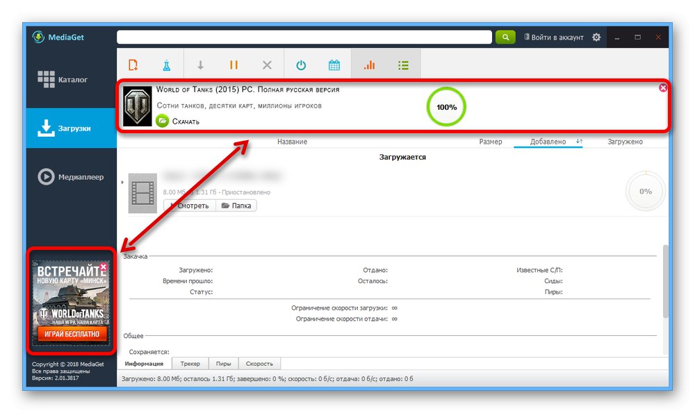Image resolution: width=695 pixels, height=413 pixels.
Task: Sort by Размер column header
Action: tap(490, 142)
